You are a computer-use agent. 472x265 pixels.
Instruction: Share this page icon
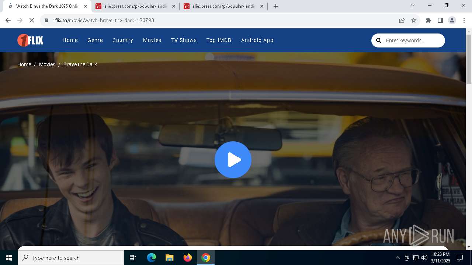(402, 20)
